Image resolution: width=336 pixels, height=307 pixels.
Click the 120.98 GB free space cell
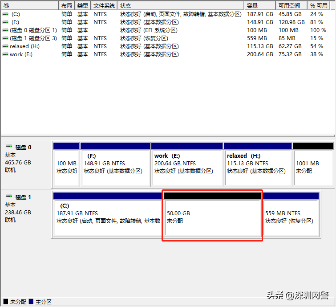pos(291,22)
